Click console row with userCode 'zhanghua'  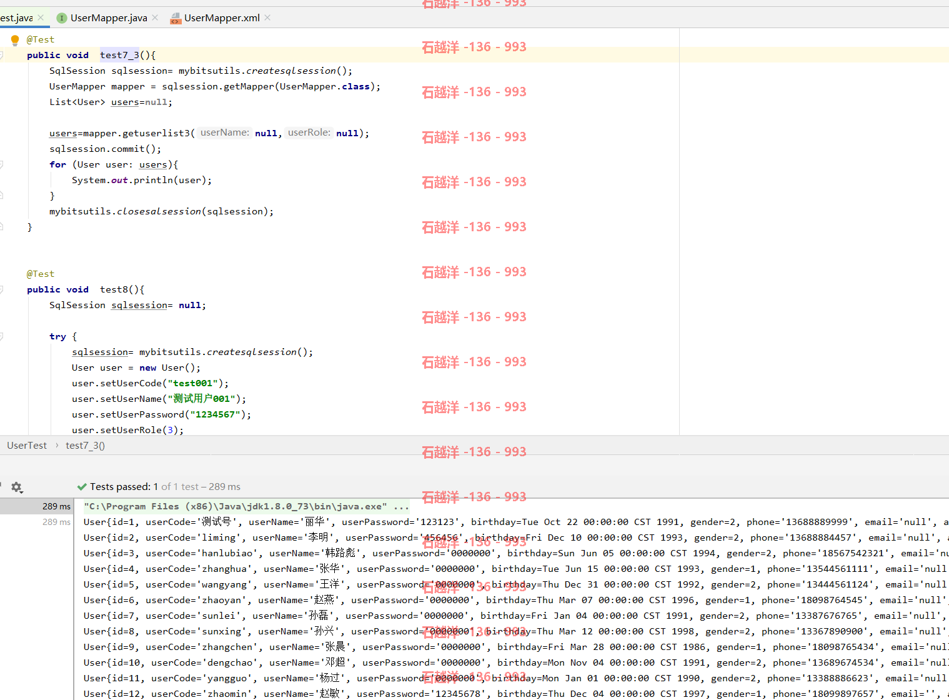tap(516, 569)
